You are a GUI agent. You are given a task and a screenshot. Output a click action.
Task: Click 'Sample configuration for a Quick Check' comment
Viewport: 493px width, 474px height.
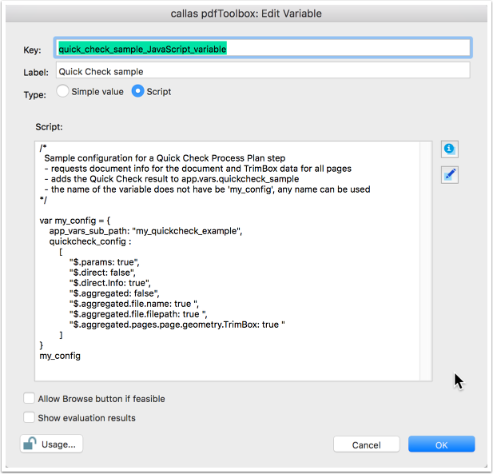(x=165, y=158)
